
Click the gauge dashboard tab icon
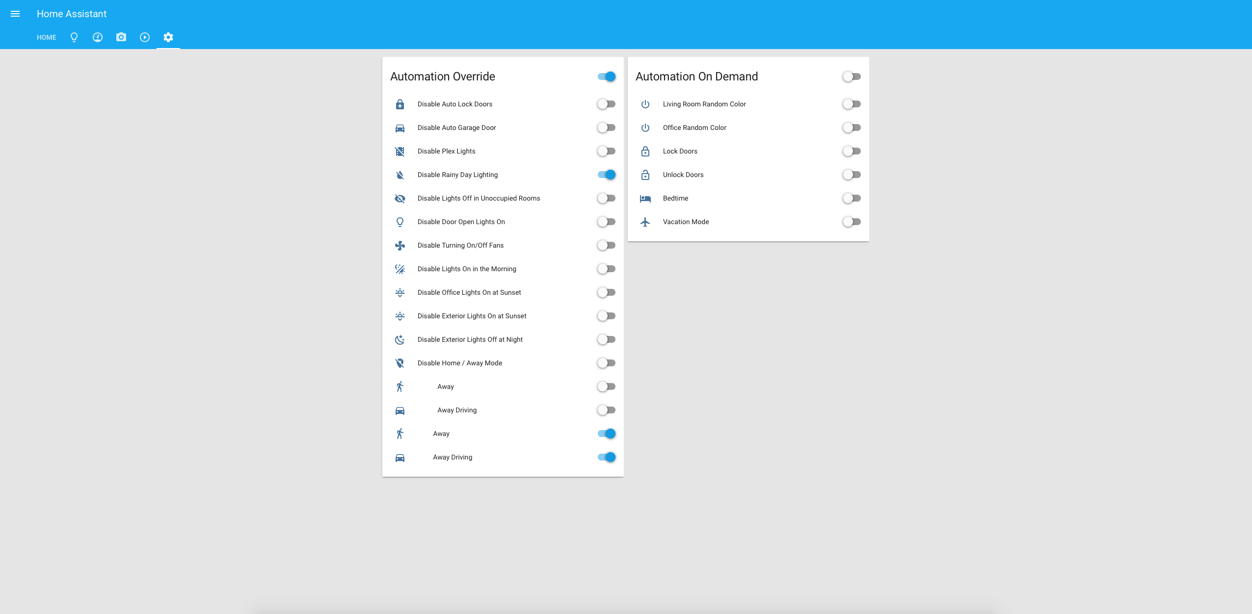click(98, 37)
